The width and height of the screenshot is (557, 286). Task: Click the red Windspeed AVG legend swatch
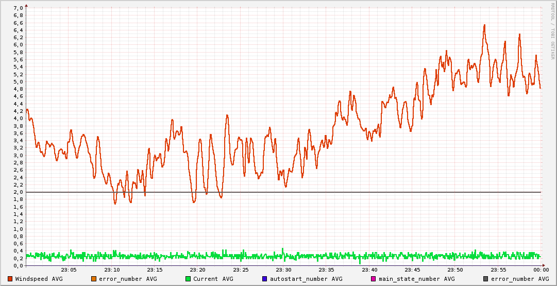point(10,279)
